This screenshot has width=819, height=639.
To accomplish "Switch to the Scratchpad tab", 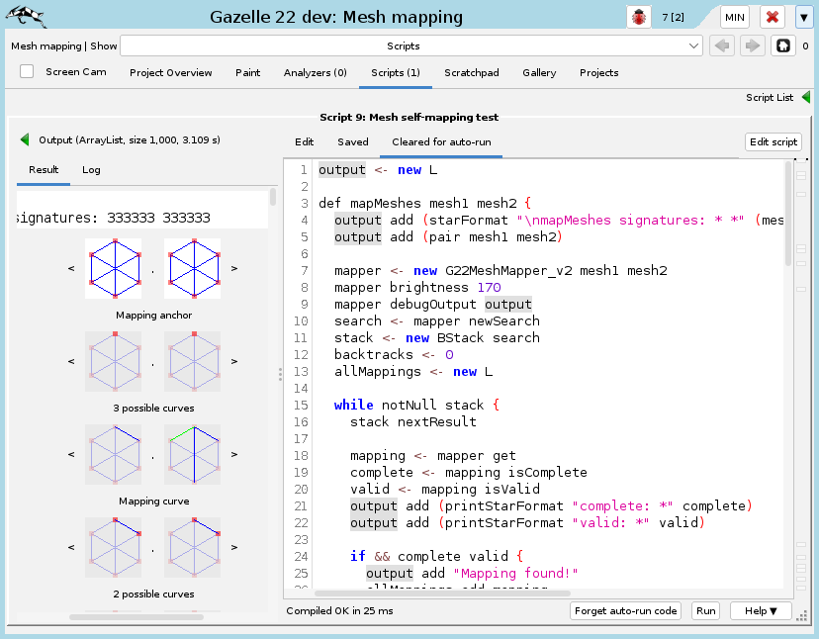I will pos(471,72).
